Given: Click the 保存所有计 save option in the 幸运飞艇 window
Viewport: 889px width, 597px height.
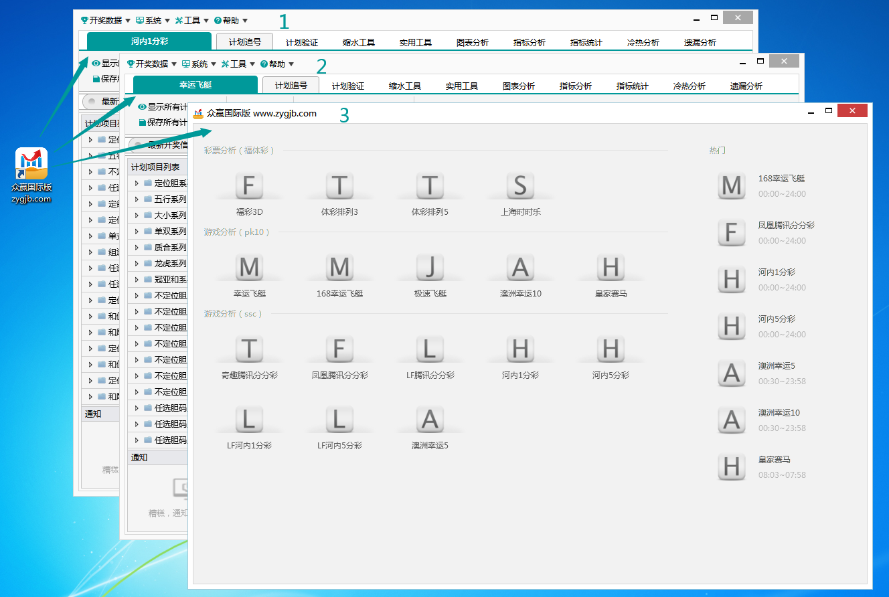Looking at the screenshot, I should (163, 122).
